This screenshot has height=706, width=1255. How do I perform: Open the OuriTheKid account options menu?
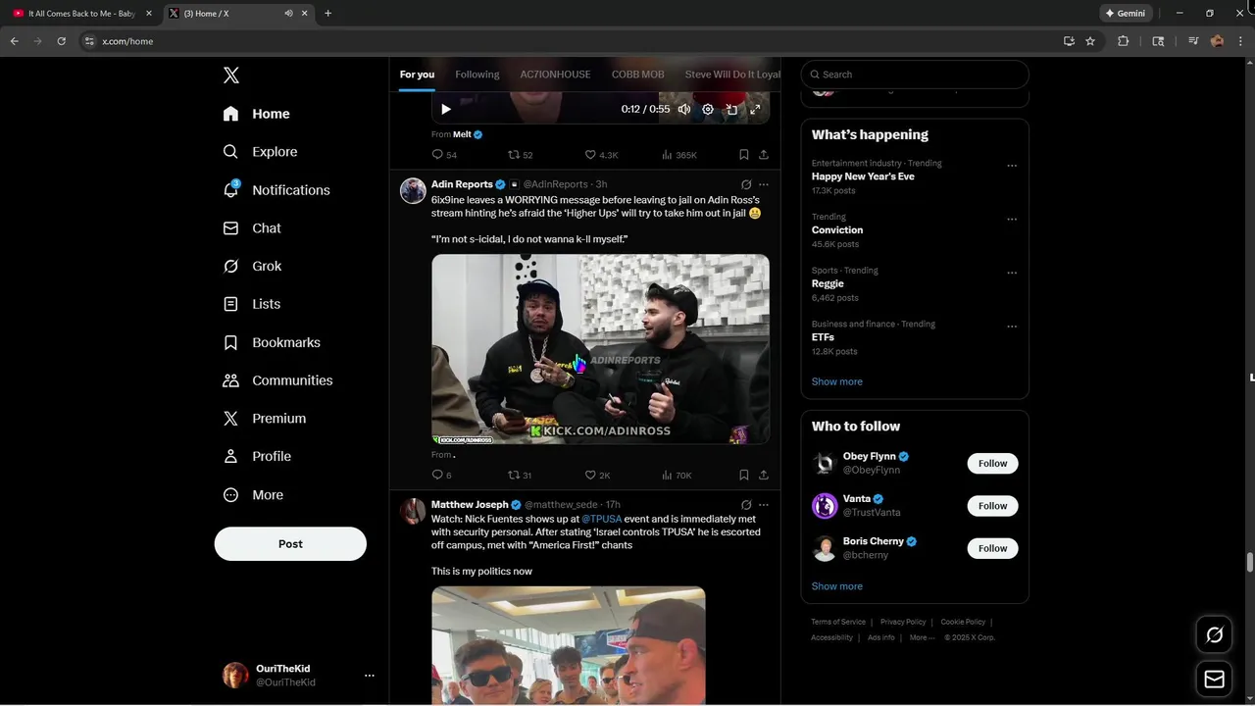click(x=370, y=676)
